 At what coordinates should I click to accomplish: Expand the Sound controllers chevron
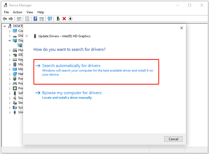10,98
